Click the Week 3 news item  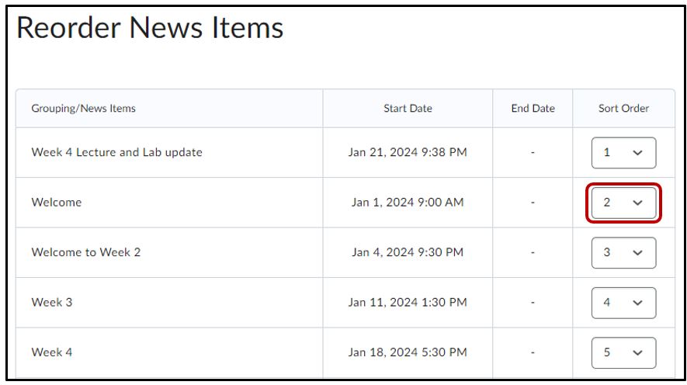pyautogui.click(x=52, y=302)
